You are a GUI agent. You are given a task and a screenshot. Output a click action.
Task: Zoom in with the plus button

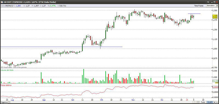(215, 102)
